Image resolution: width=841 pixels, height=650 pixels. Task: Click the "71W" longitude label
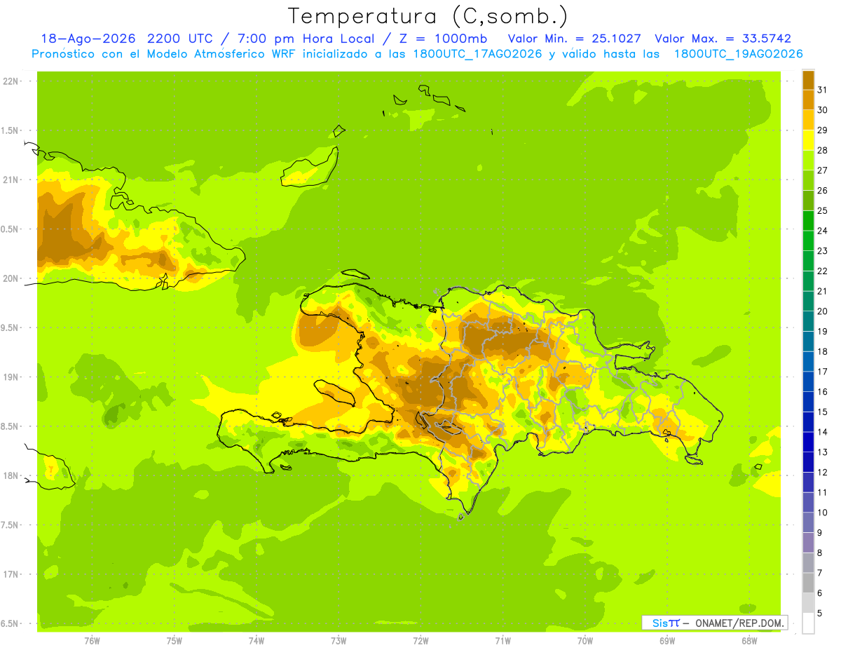pos(502,641)
